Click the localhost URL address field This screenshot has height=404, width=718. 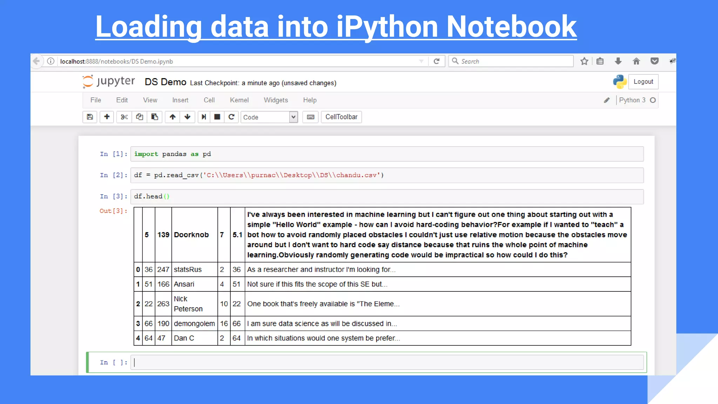pos(238,61)
